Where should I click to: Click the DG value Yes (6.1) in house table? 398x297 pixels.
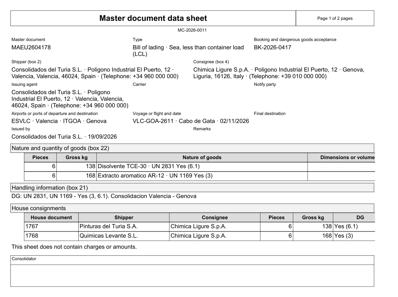[x=354, y=226]
